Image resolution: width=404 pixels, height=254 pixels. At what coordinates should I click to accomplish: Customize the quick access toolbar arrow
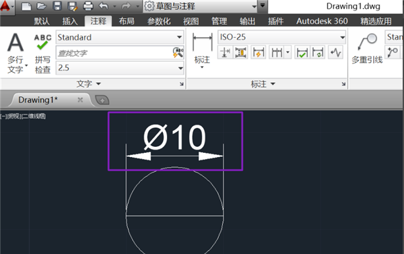click(x=263, y=5)
